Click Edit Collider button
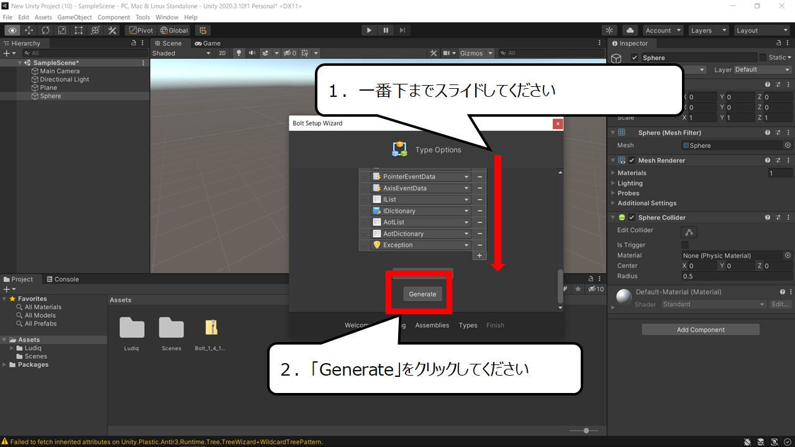 tap(689, 232)
